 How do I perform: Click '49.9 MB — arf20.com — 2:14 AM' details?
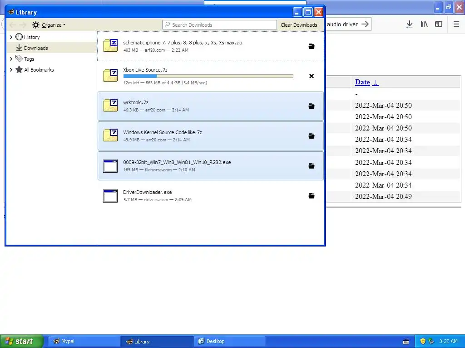pyautogui.click(x=156, y=140)
